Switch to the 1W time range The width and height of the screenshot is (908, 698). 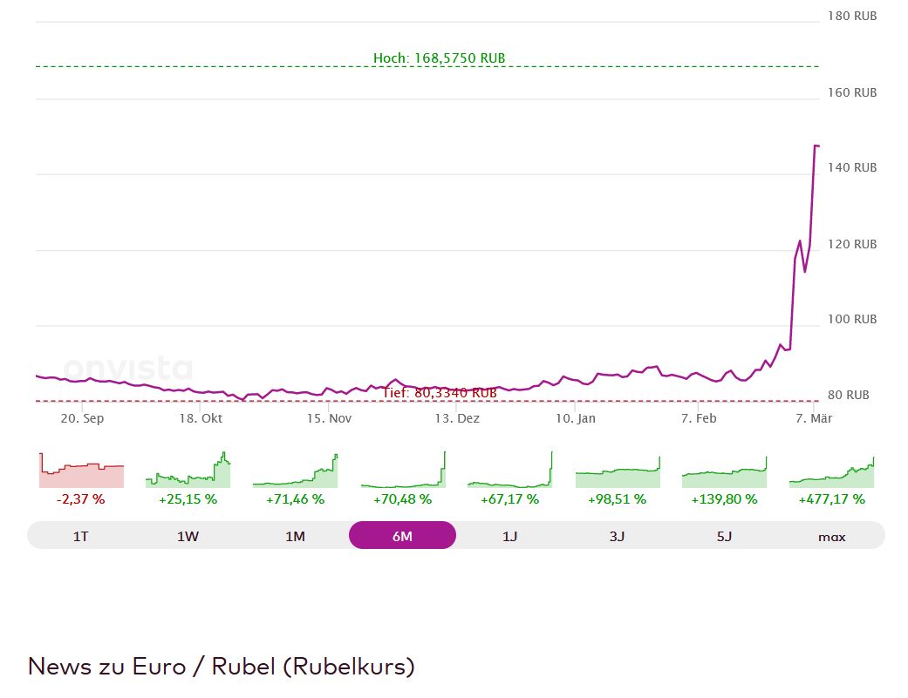[x=188, y=536]
